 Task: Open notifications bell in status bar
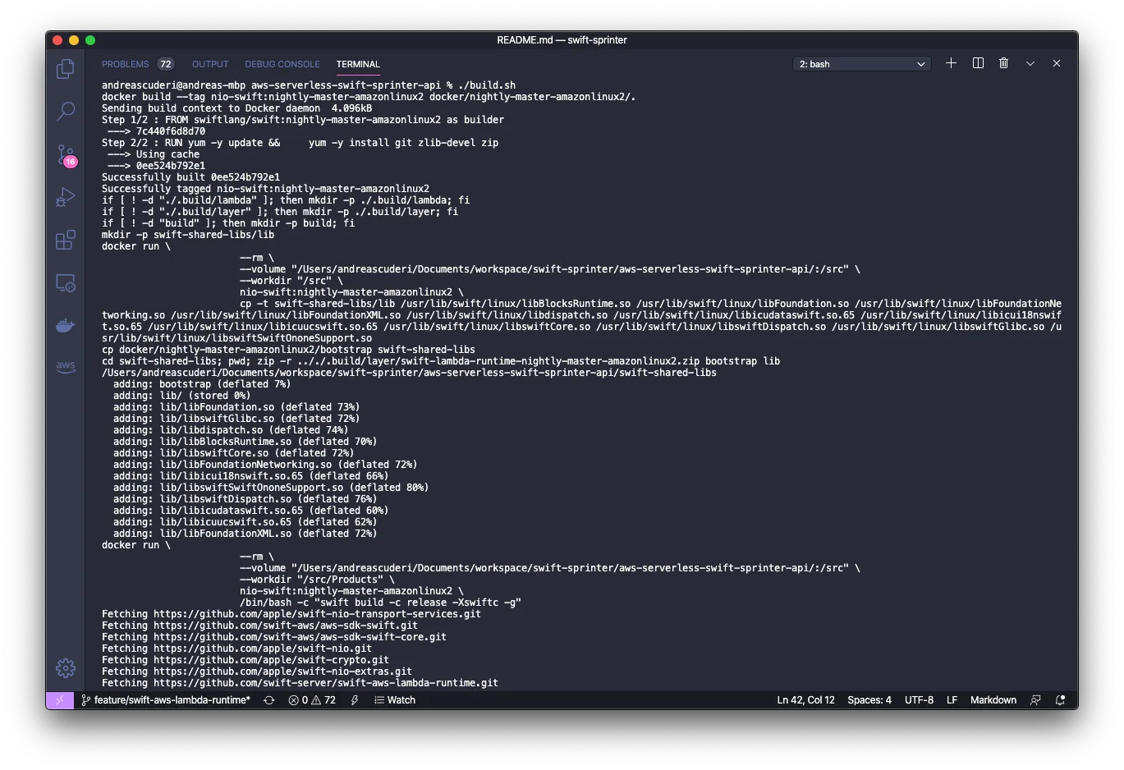(1060, 700)
